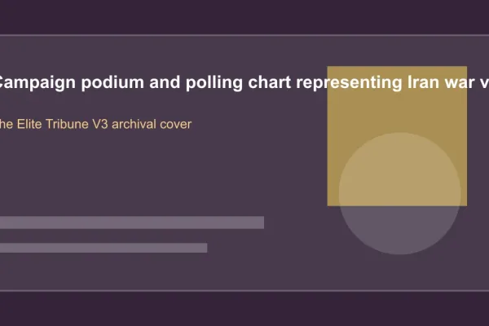Image resolution: width=489 pixels, height=326 pixels.
Task: Click "V3" in the subtitle
Action: tap(100, 124)
